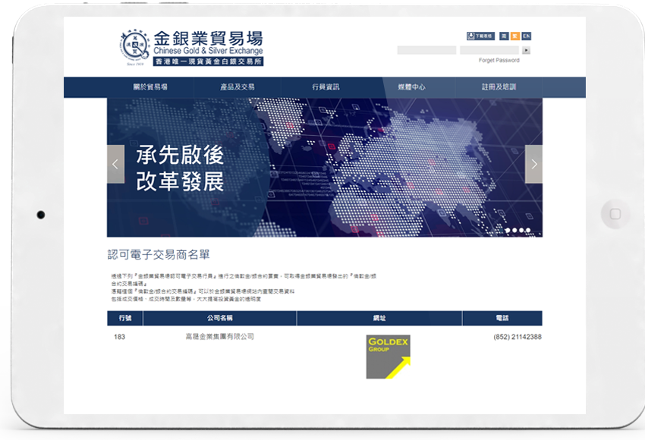Click the 承先啟後 改革發展 banner text
Image resolution: width=645 pixels, height=440 pixels.
(180, 168)
